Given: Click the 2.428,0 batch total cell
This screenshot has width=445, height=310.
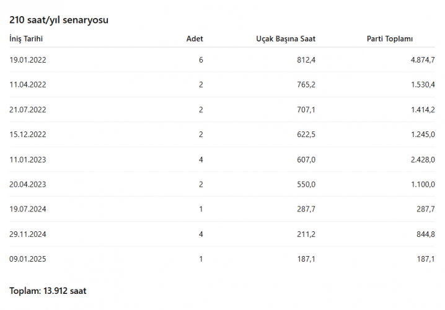Looking at the screenshot, I should point(423,159).
